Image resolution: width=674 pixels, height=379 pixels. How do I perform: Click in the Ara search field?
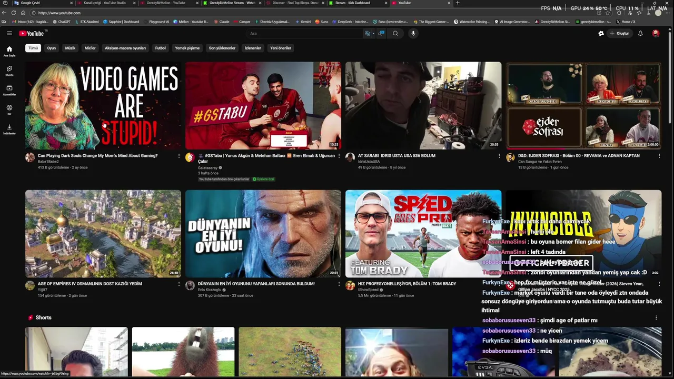305,33
